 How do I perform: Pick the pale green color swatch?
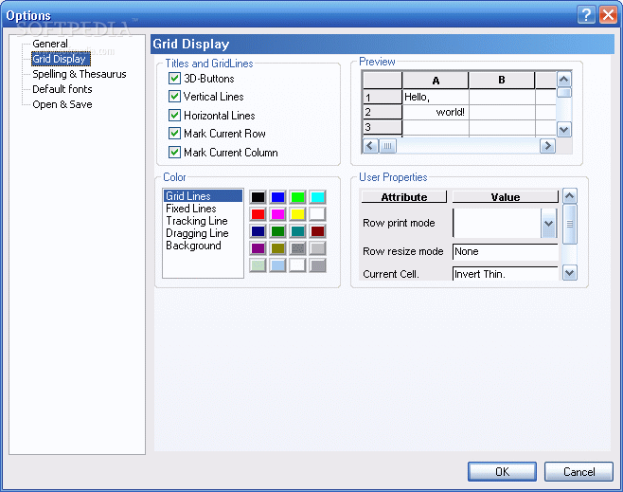tap(258, 265)
